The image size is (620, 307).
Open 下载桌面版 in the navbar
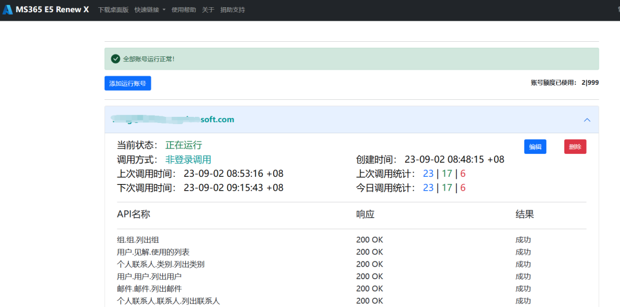[113, 10]
